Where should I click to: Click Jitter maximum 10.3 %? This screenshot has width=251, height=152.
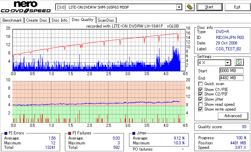[179, 143]
